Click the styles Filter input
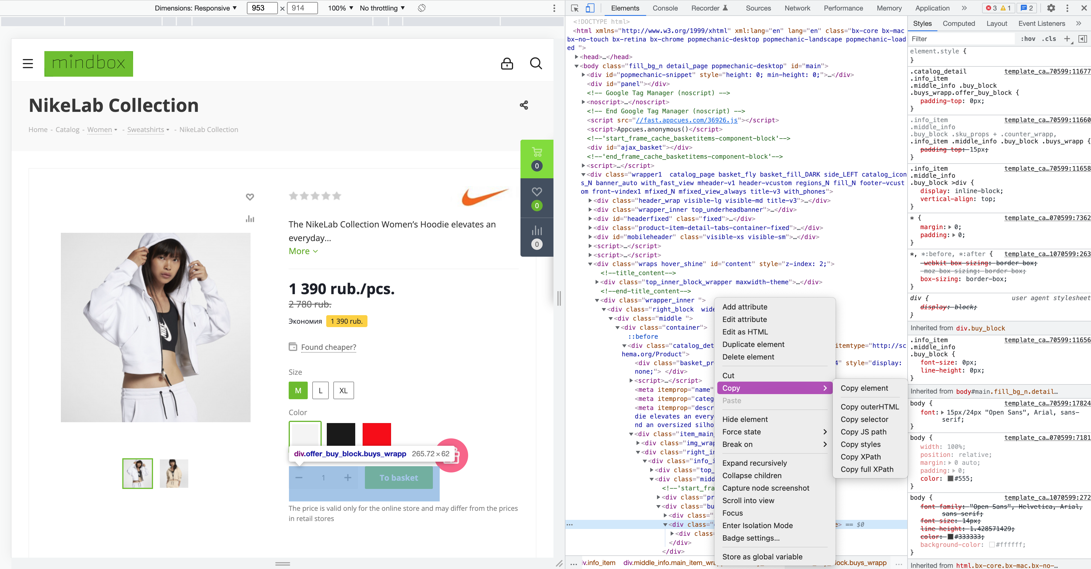Viewport: 1091px width, 569px height. 961,39
